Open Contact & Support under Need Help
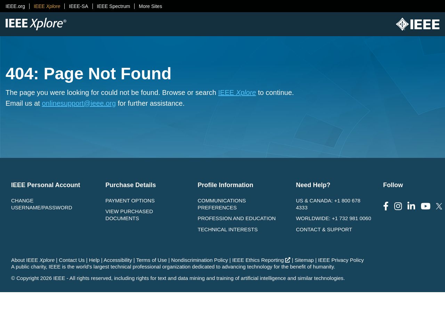 (x=324, y=230)
